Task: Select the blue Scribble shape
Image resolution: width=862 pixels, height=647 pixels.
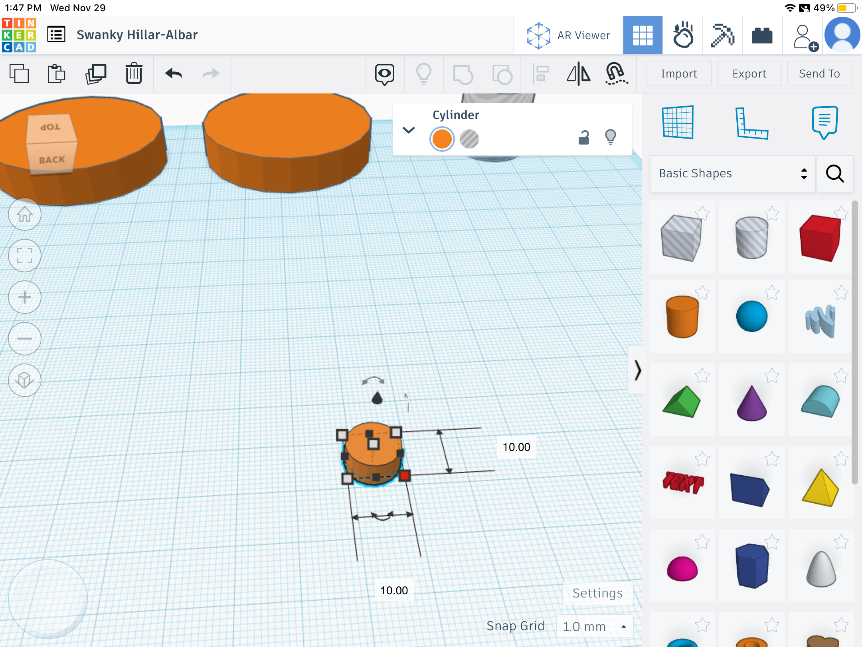Action: click(820, 320)
